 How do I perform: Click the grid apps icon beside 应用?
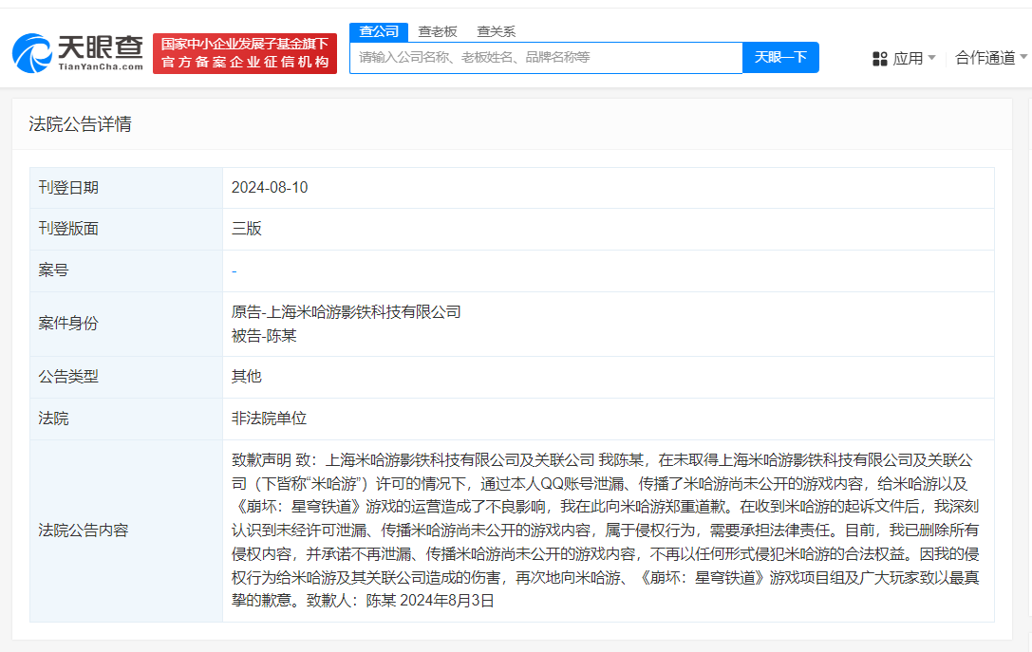tap(878, 58)
